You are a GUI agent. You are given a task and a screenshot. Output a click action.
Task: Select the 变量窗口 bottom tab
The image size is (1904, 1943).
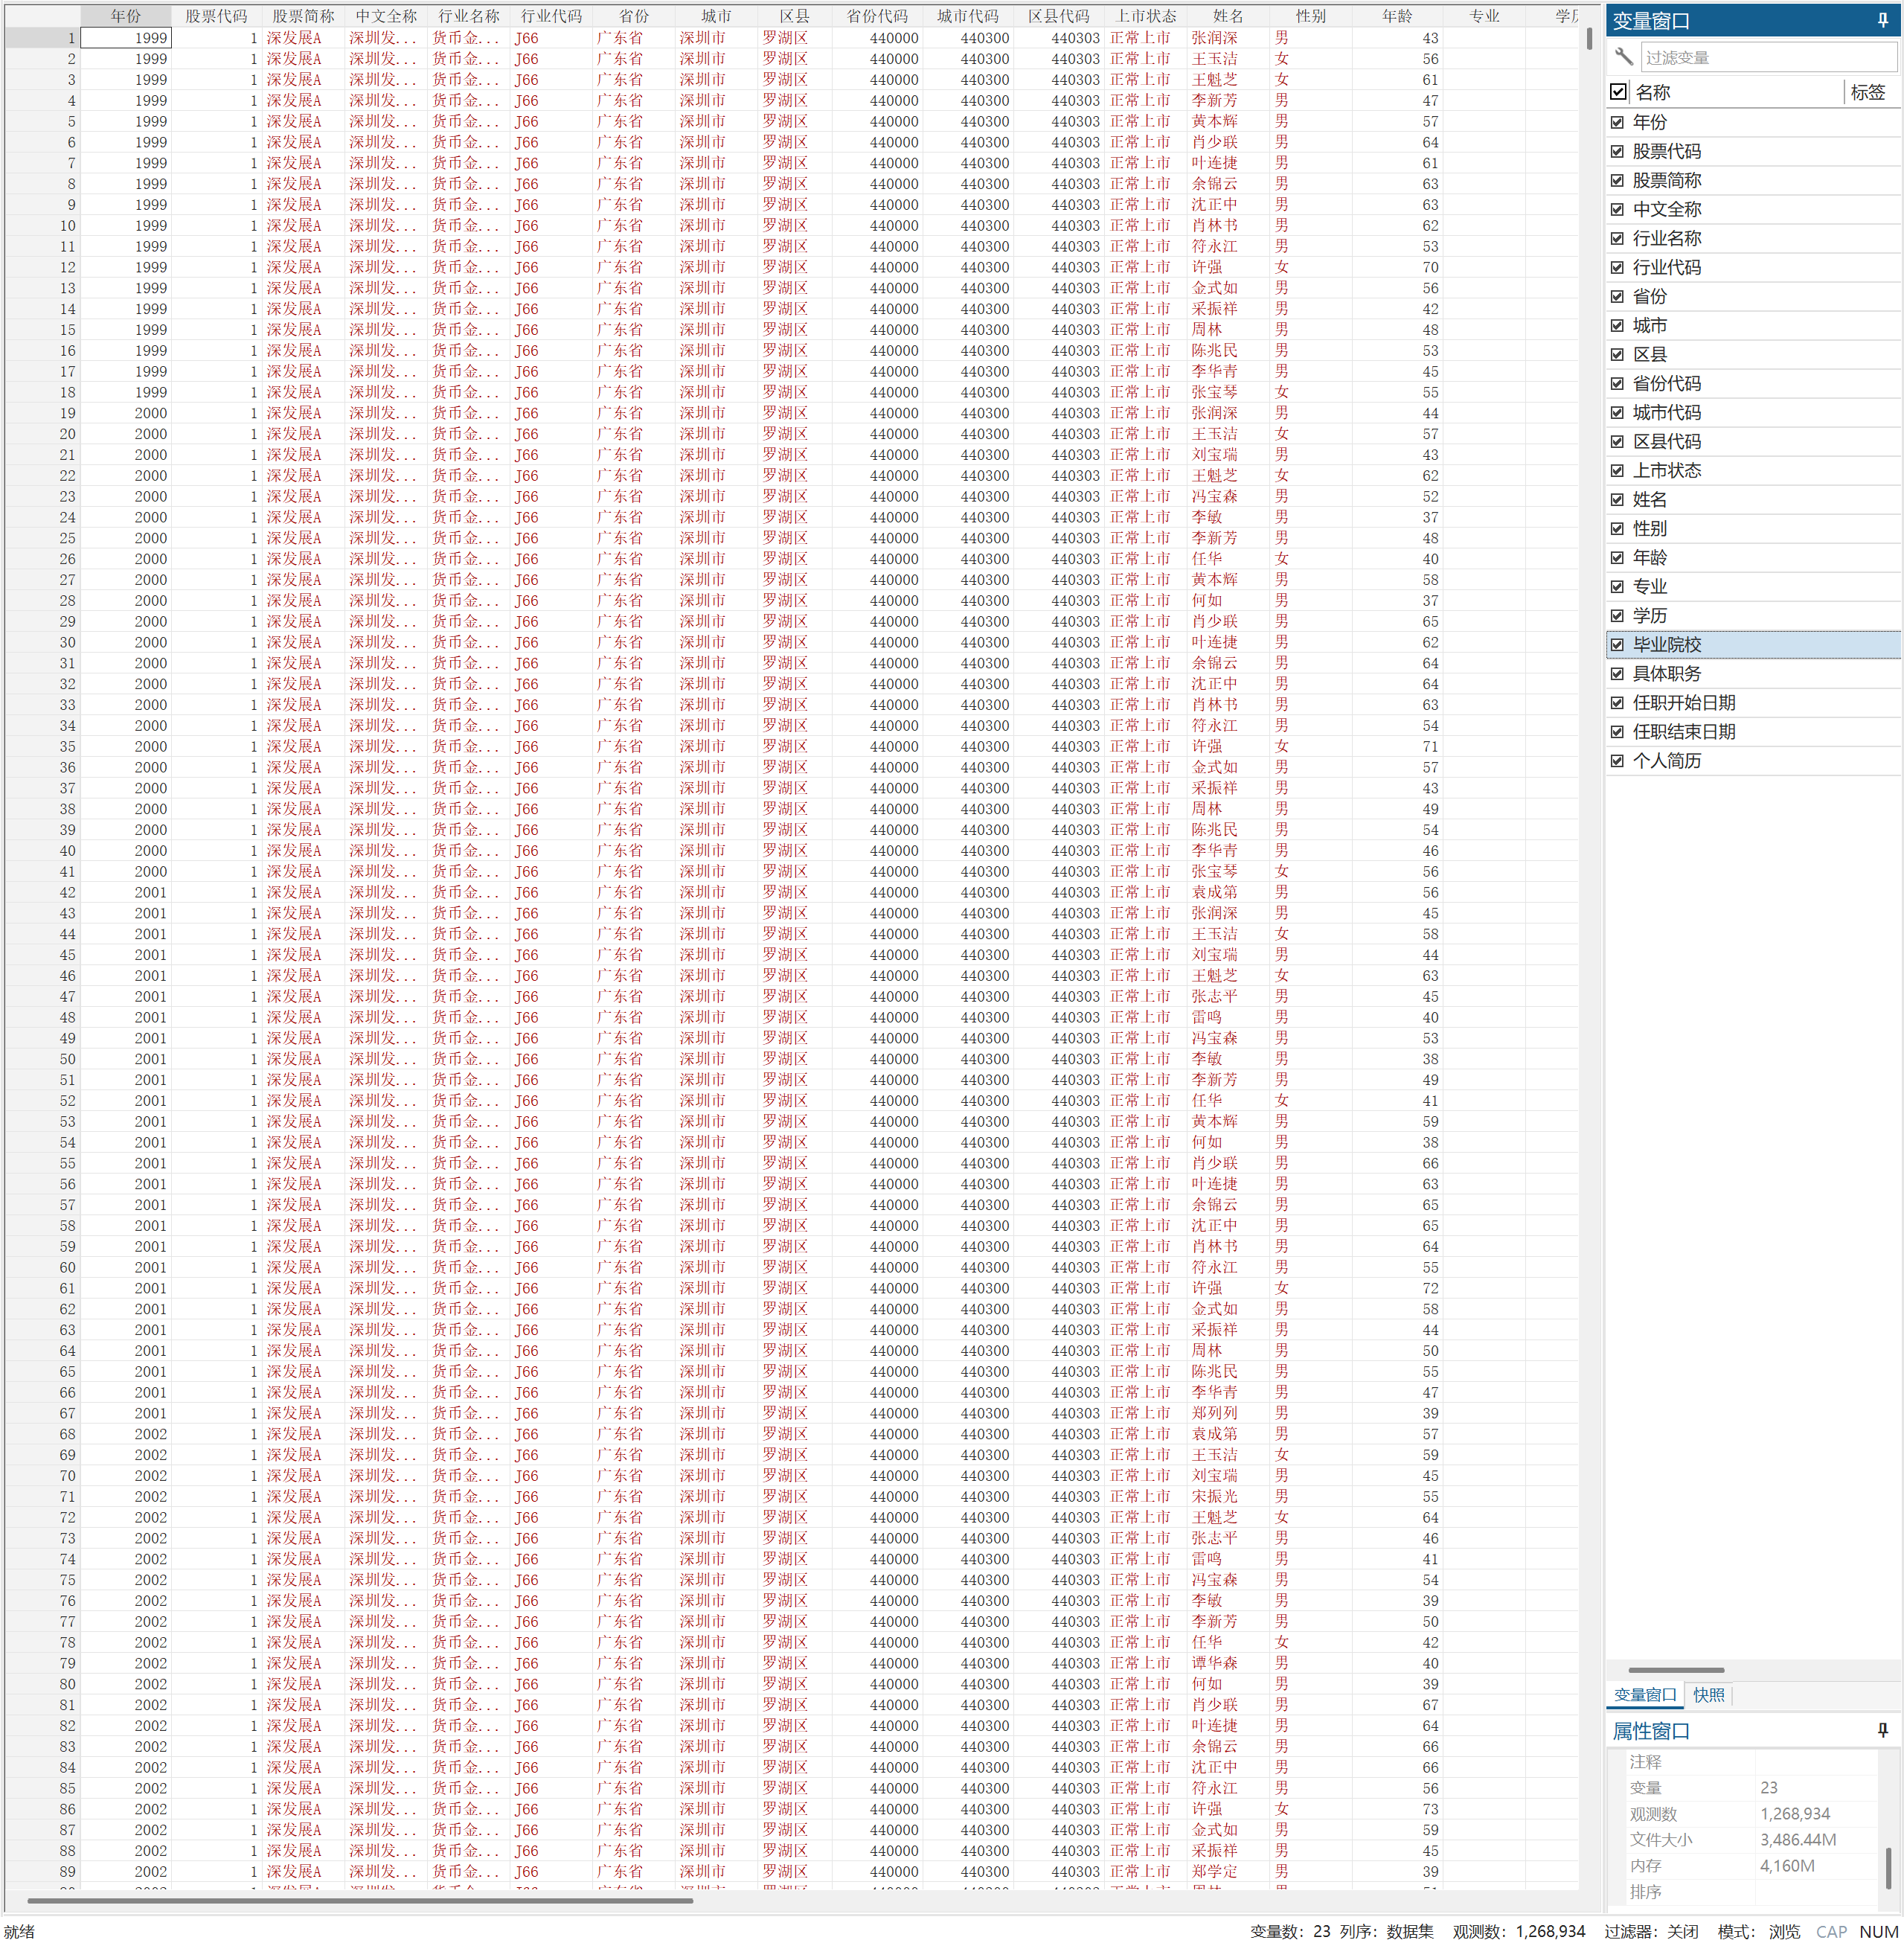pyautogui.click(x=1644, y=1695)
